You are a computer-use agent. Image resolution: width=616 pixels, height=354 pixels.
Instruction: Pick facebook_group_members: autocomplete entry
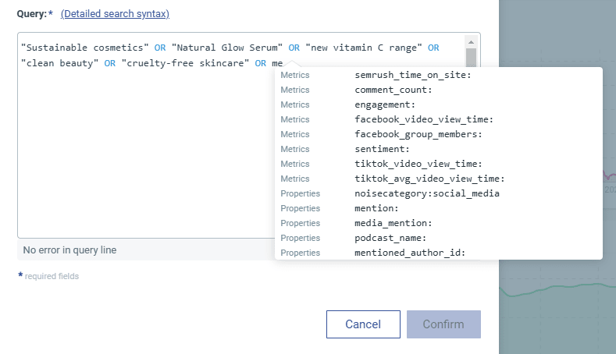coord(418,134)
